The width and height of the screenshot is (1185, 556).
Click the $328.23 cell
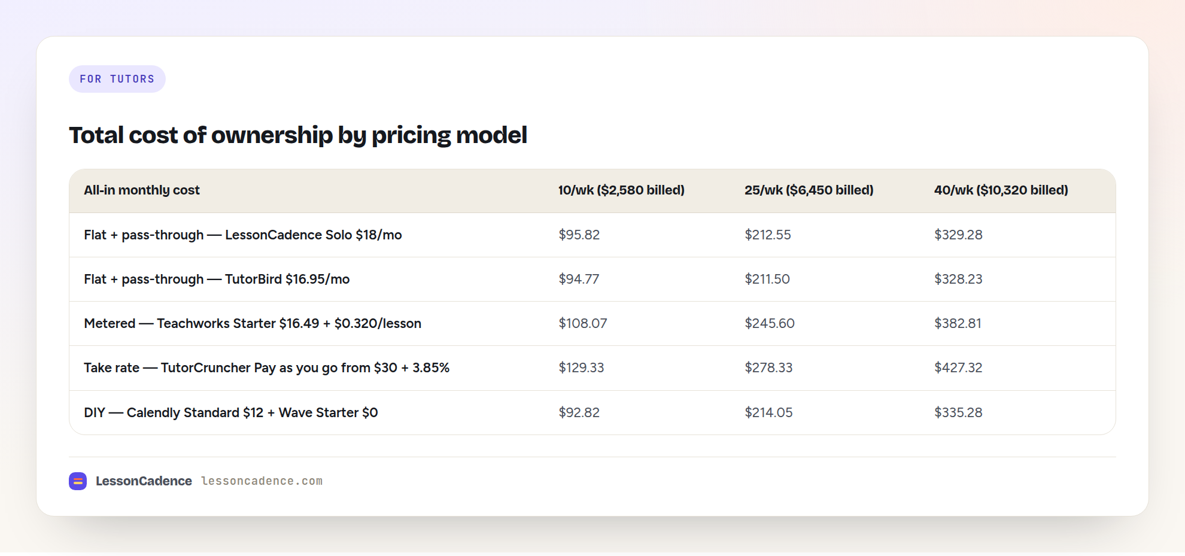coord(958,279)
